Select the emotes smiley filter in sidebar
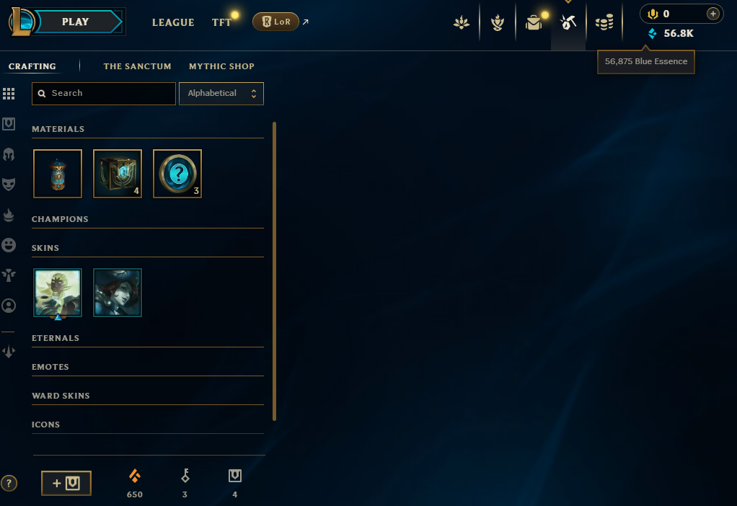The height and width of the screenshot is (506, 737). pyautogui.click(x=9, y=245)
